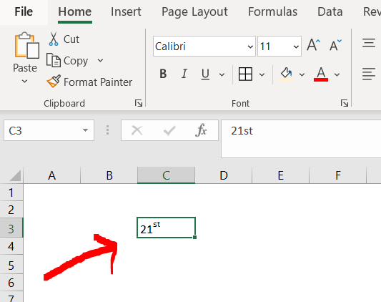
Task: Select column A header
Action: [51, 175]
